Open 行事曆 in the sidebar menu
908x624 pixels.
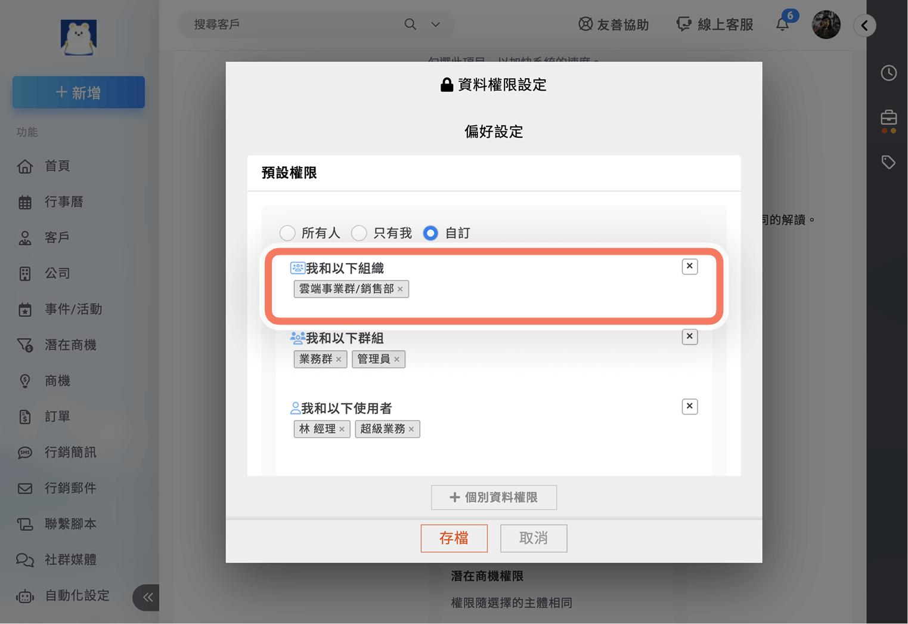click(64, 202)
